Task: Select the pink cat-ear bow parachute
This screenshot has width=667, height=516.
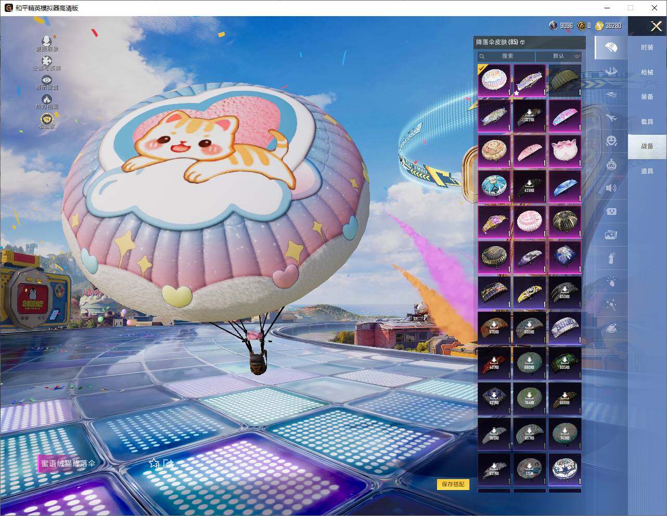Action: pyautogui.click(x=565, y=151)
